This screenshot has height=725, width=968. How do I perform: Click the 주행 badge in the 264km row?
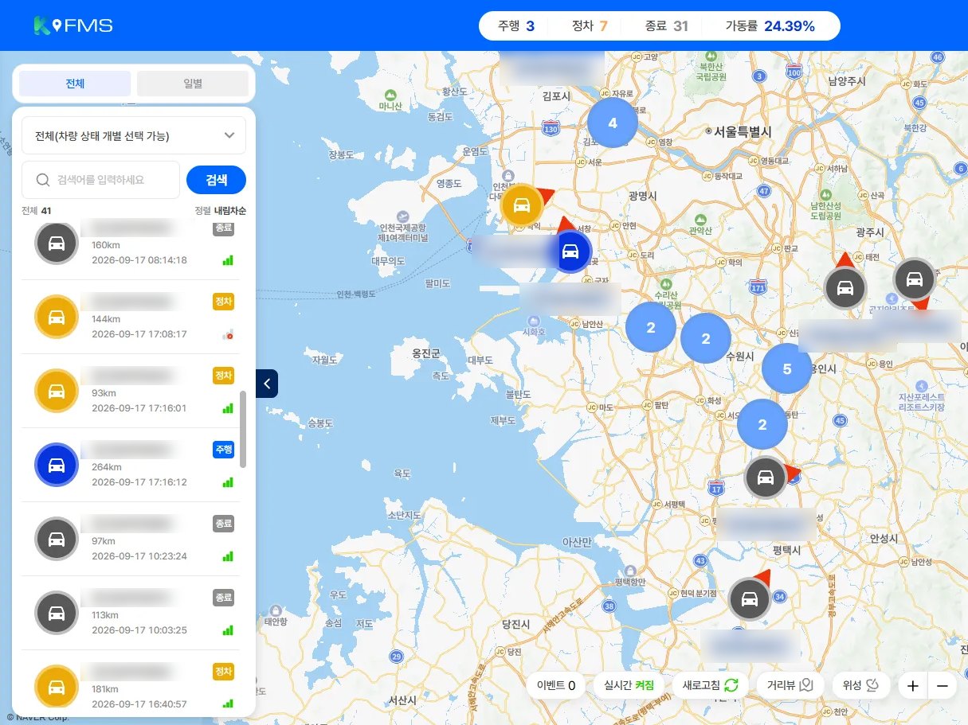pos(223,450)
